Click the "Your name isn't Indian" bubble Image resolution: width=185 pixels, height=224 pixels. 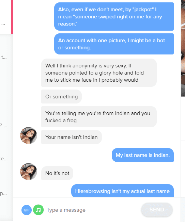(x=72, y=137)
